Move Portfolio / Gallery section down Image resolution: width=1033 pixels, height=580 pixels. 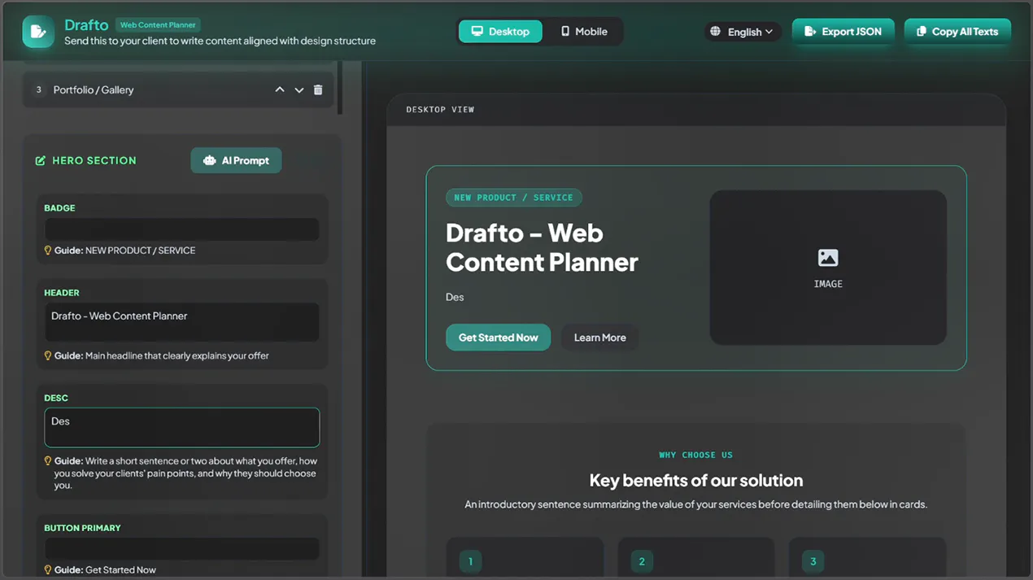click(299, 89)
